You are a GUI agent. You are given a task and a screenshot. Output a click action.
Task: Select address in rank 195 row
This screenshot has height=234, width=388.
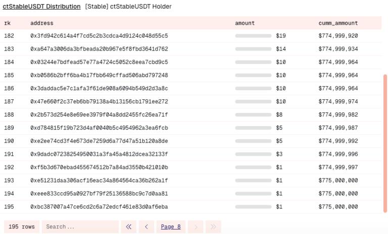pyautogui.click(x=99, y=207)
